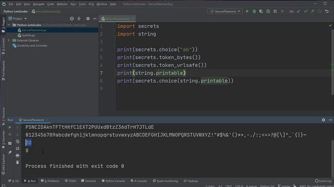This screenshot has width=334, height=187.
Task: Click the profiler run icon
Action: 268,11
